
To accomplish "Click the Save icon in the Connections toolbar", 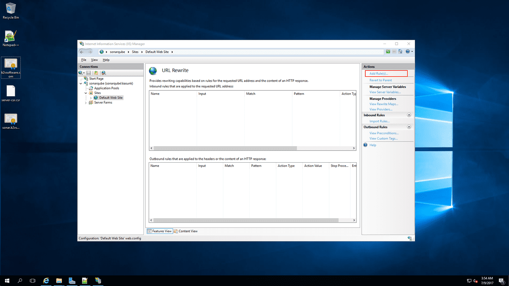I will [x=88, y=72].
